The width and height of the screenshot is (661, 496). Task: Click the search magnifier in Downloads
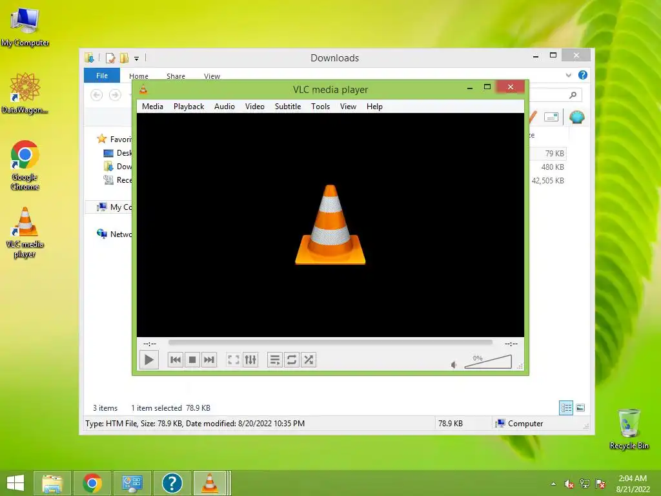pos(573,95)
